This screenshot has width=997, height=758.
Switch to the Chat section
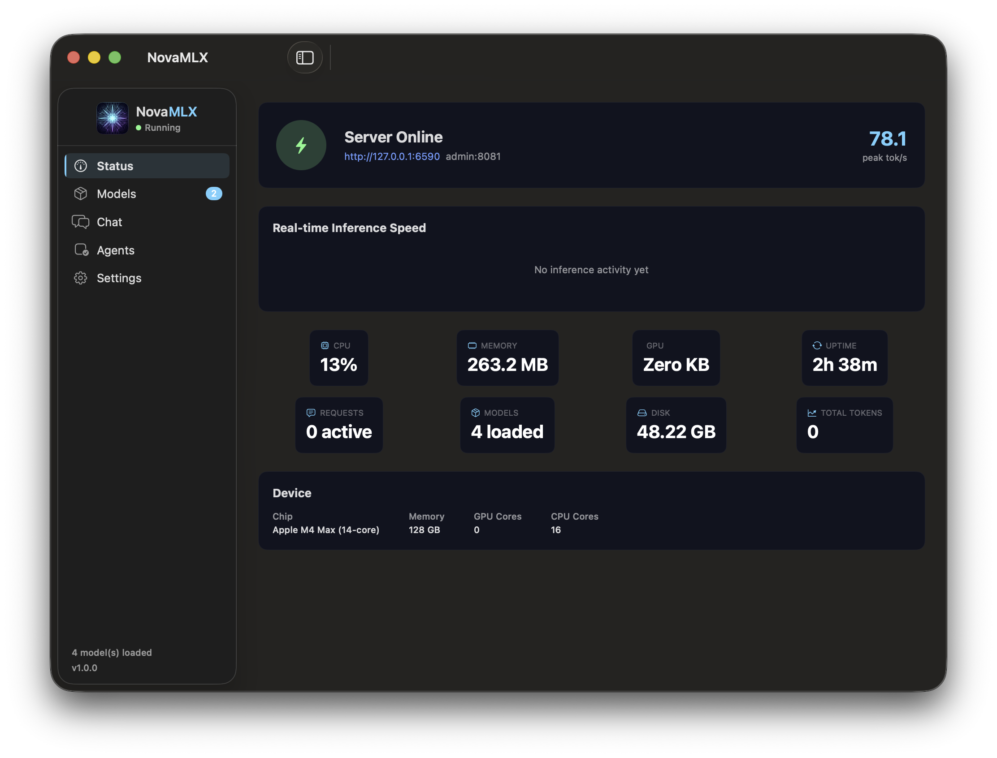click(110, 222)
